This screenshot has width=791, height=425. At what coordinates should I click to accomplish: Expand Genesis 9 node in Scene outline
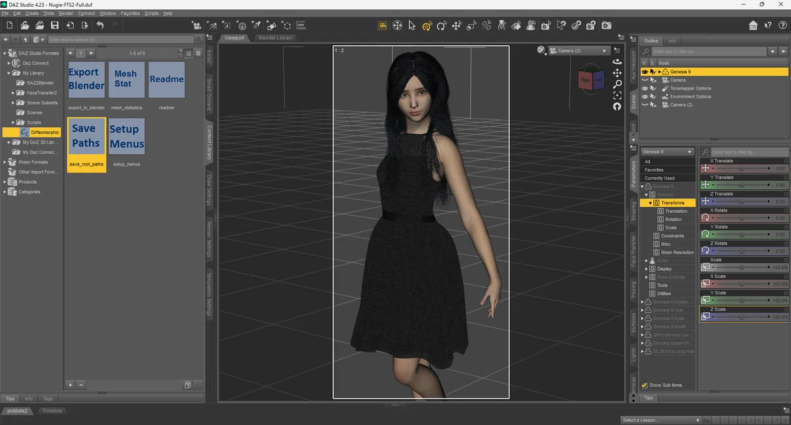[x=659, y=72]
